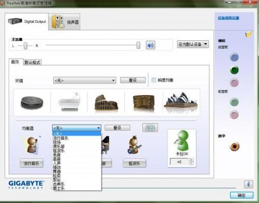Open the environment dropdown showing <无>
This screenshot has height=203, width=259.
[x=84, y=80]
